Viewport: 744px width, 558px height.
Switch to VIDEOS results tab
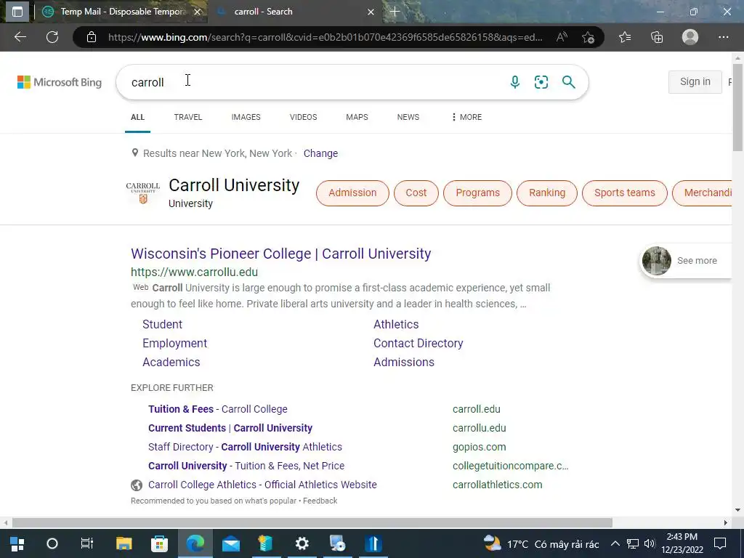(x=303, y=117)
